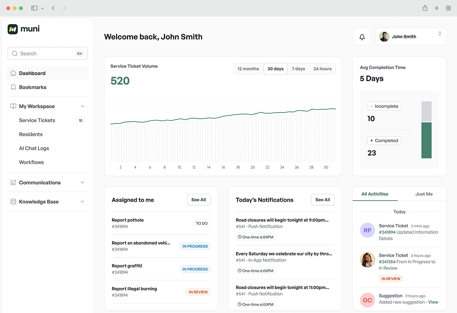Switch to the Just Me tab
Image resolution: width=457 pixels, height=313 pixels.
(x=424, y=194)
